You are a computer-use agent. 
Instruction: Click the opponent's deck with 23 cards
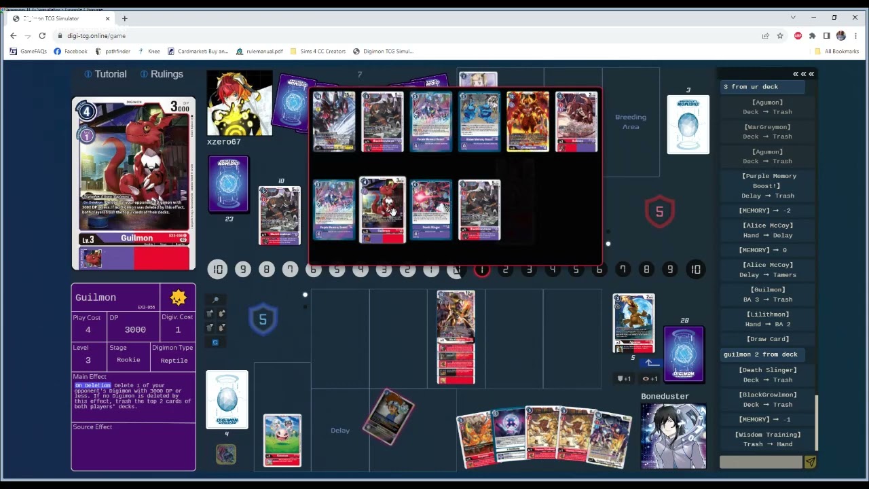(228, 184)
